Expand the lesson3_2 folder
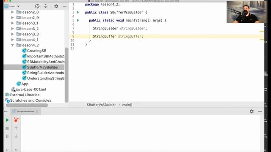Viewport: 271px width, 152px height. (x=12, y=29)
